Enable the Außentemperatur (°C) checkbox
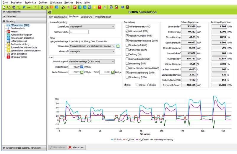 coord(127,27)
